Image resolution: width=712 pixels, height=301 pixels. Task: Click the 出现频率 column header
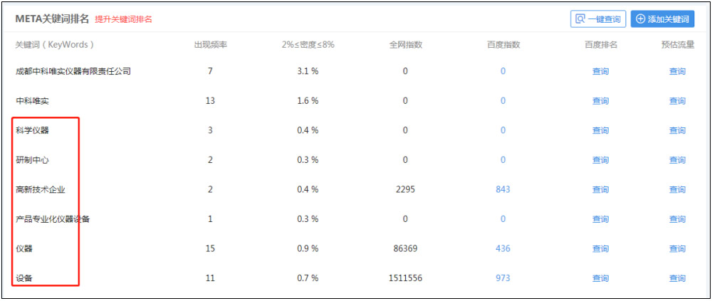(x=210, y=45)
